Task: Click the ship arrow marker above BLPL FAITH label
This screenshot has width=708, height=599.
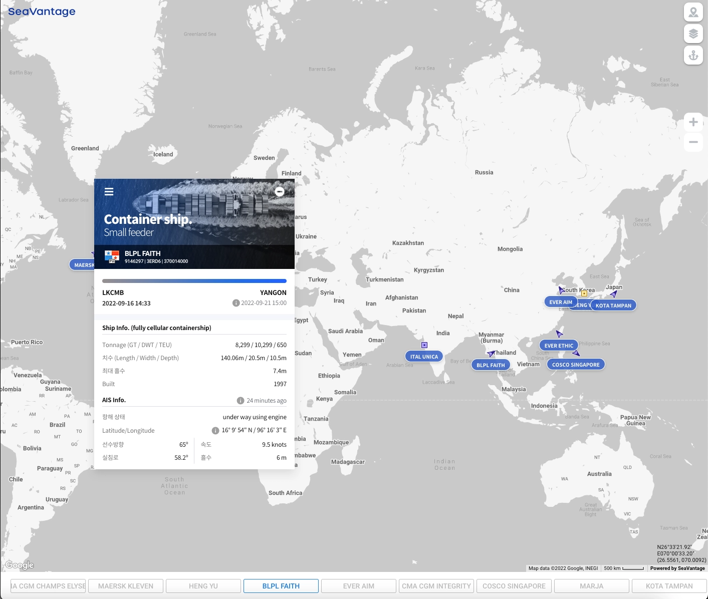Action: click(x=491, y=354)
